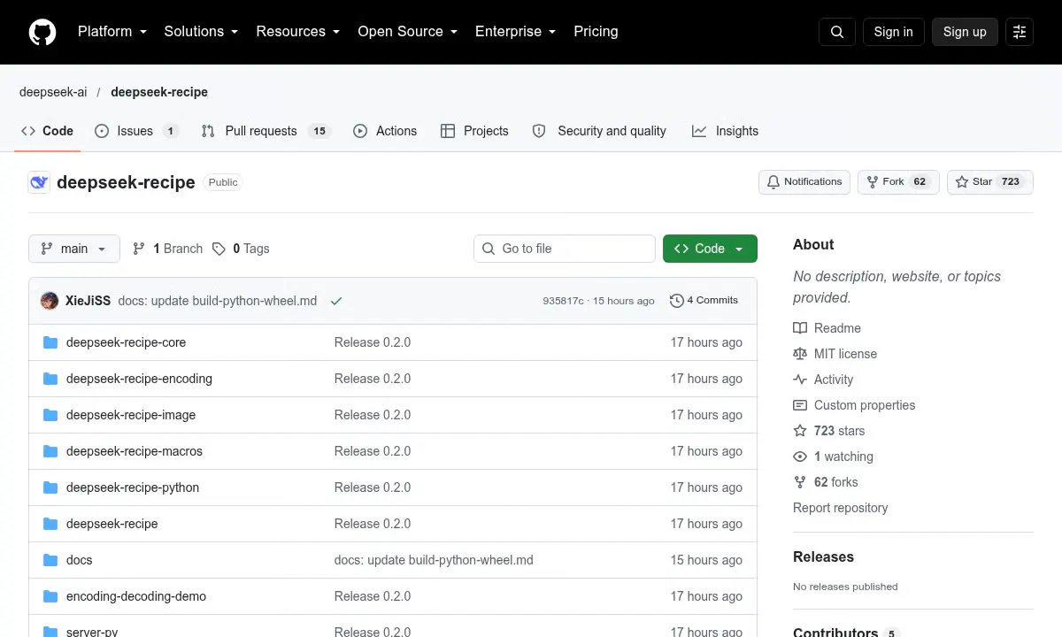
Task: Open the Security and quality tab
Action: pyautogui.click(x=599, y=131)
